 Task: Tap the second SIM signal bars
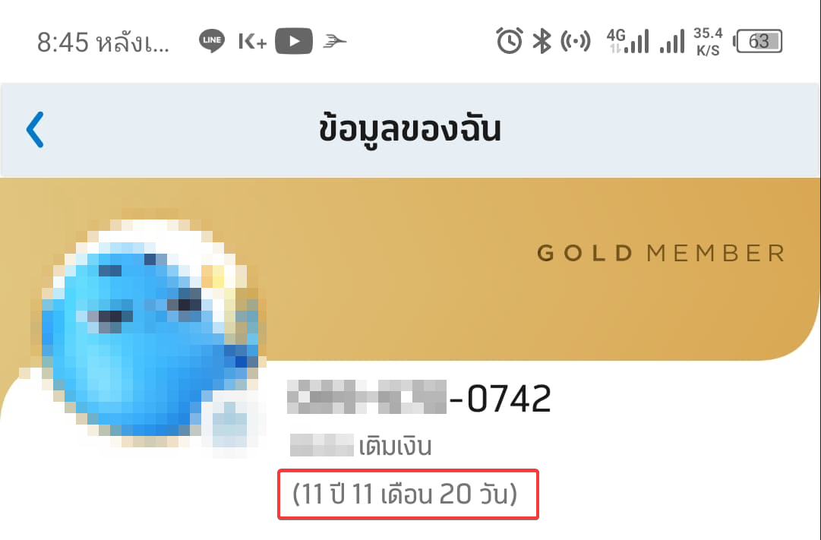[672, 41]
